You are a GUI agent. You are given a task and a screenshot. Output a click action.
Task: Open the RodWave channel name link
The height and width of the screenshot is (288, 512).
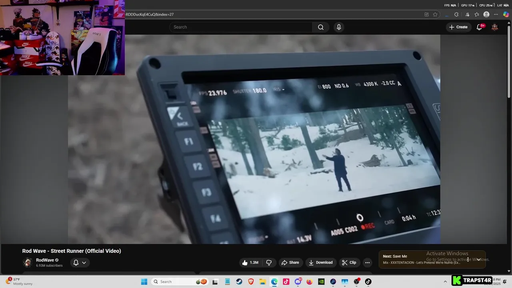45,260
